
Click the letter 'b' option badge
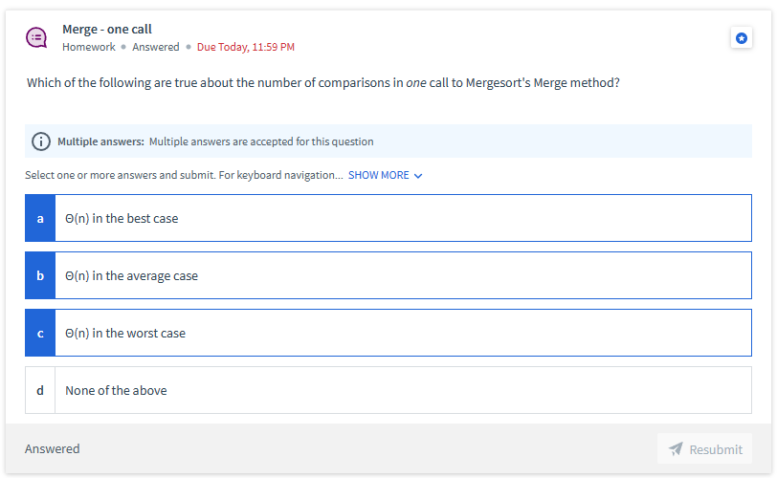(40, 275)
